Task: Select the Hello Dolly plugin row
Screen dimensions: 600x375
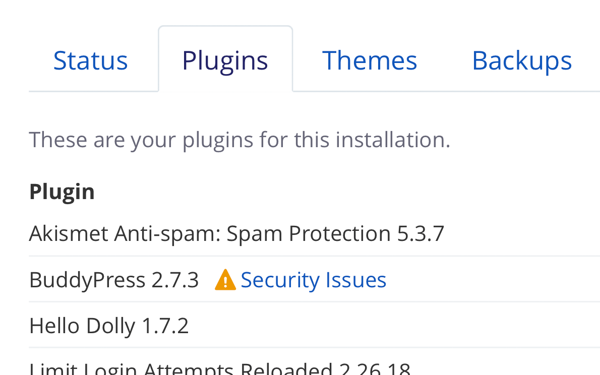Action: (x=314, y=326)
